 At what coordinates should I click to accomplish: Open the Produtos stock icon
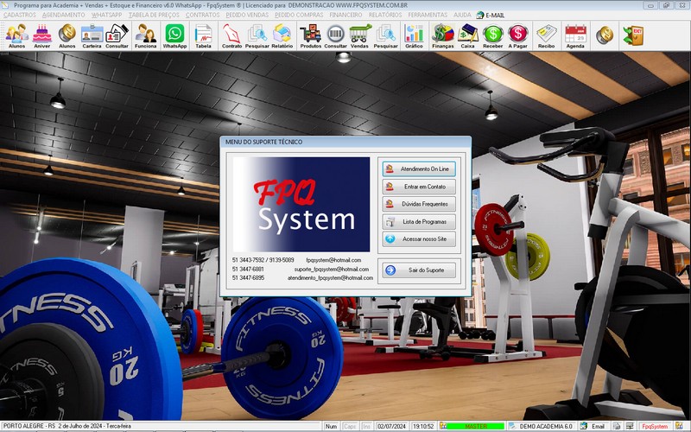click(311, 35)
